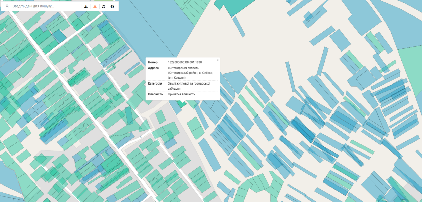Click the 'Номер' label in popup
Screen dimensions: 422x202
tap(153, 62)
